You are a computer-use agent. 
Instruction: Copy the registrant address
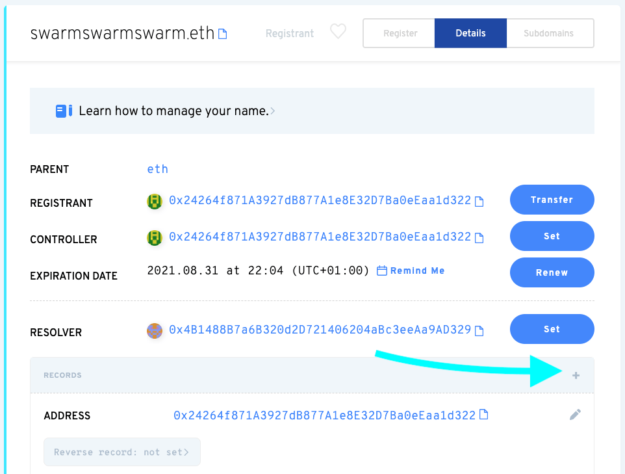pyautogui.click(x=479, y=202)
